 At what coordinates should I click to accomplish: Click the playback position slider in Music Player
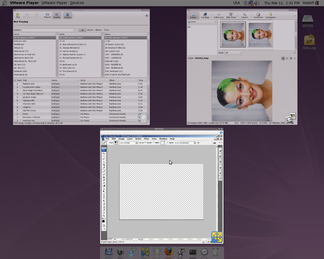[81, 25]
